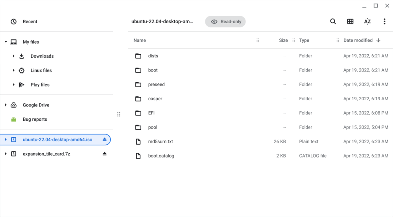Click the Recent clock icon
Screen dimensions: 393x217
(14, 22)
